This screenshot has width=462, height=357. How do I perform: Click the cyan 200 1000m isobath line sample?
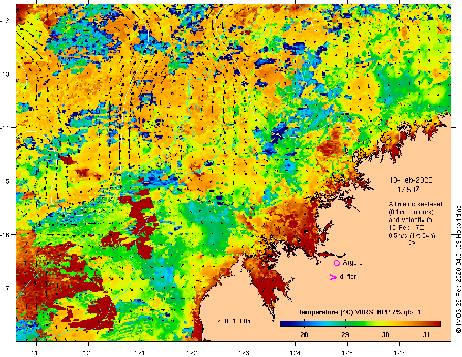226,327
